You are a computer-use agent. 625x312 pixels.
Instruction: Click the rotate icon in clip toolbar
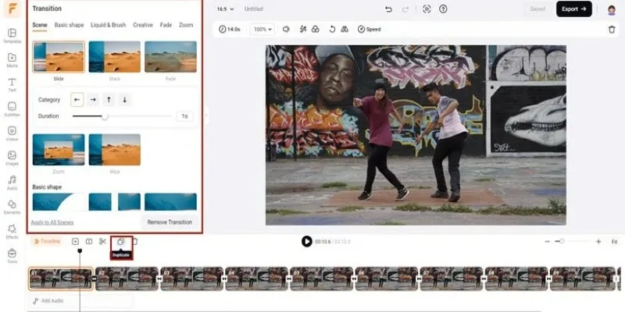click(x=332, y=29)
